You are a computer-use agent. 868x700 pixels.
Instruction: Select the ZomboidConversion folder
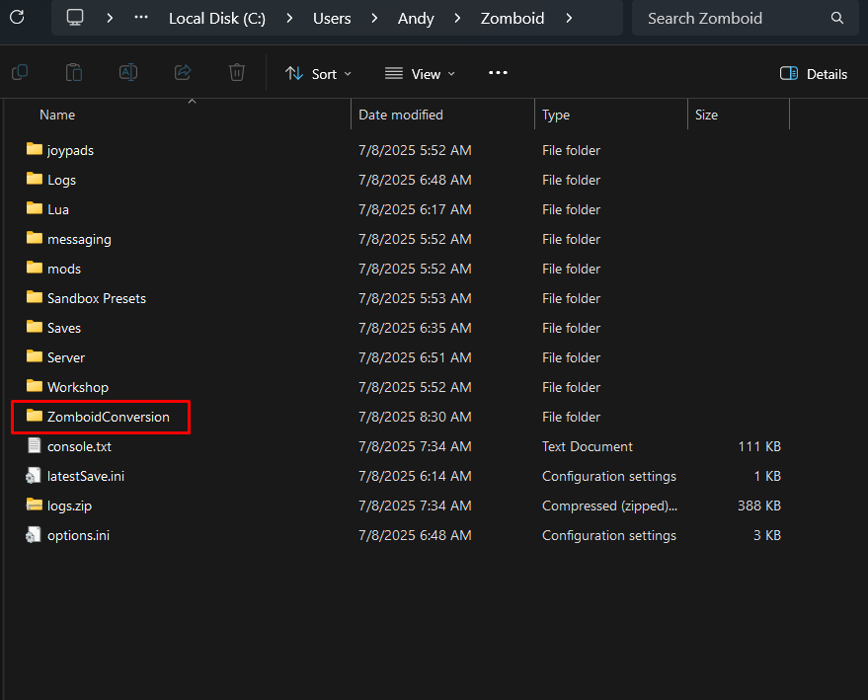[x=108, y=417]
